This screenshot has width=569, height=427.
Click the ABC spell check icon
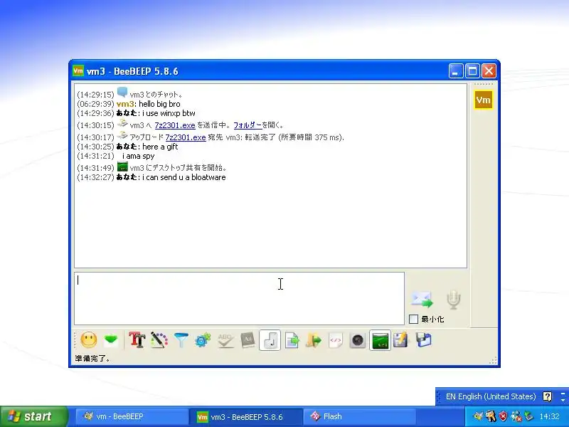point(225,340)
